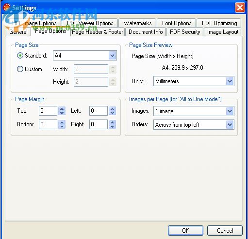
Task: Close the Settings dialog window
Action: pyautogui.click(x=240, y=7)
